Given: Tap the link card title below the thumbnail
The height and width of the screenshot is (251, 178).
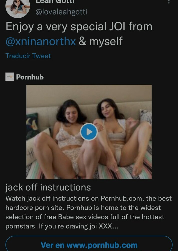Looking at the screenshot, I should tap(48, 187).
